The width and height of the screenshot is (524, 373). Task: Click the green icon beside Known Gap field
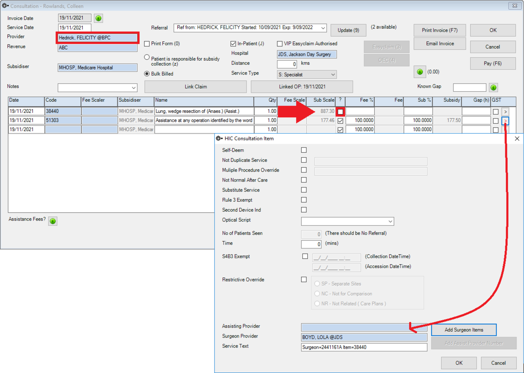493,87
